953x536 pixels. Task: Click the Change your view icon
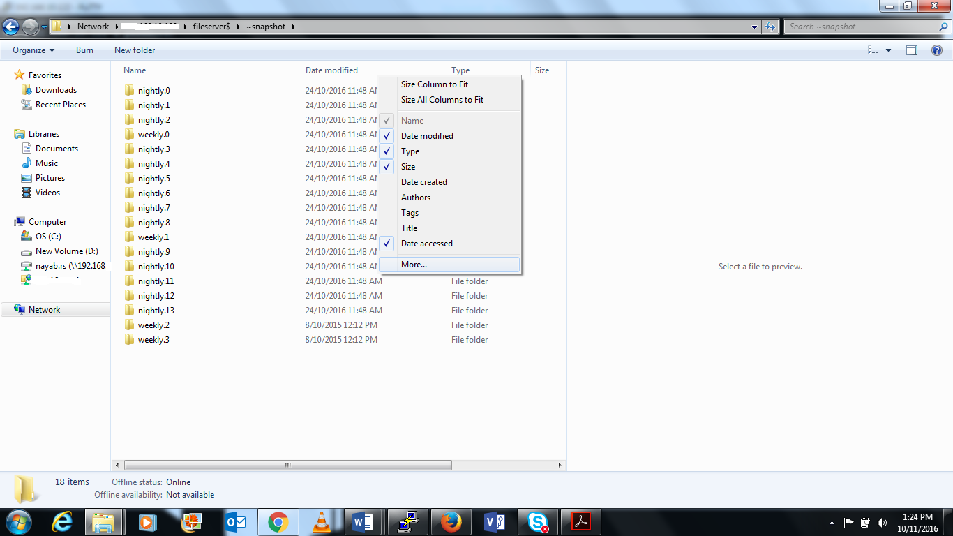click(x=873, y=50)
